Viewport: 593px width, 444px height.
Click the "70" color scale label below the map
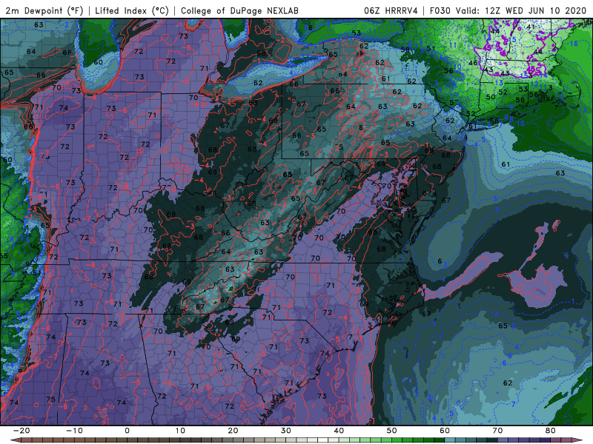click(x=497, y=431)
